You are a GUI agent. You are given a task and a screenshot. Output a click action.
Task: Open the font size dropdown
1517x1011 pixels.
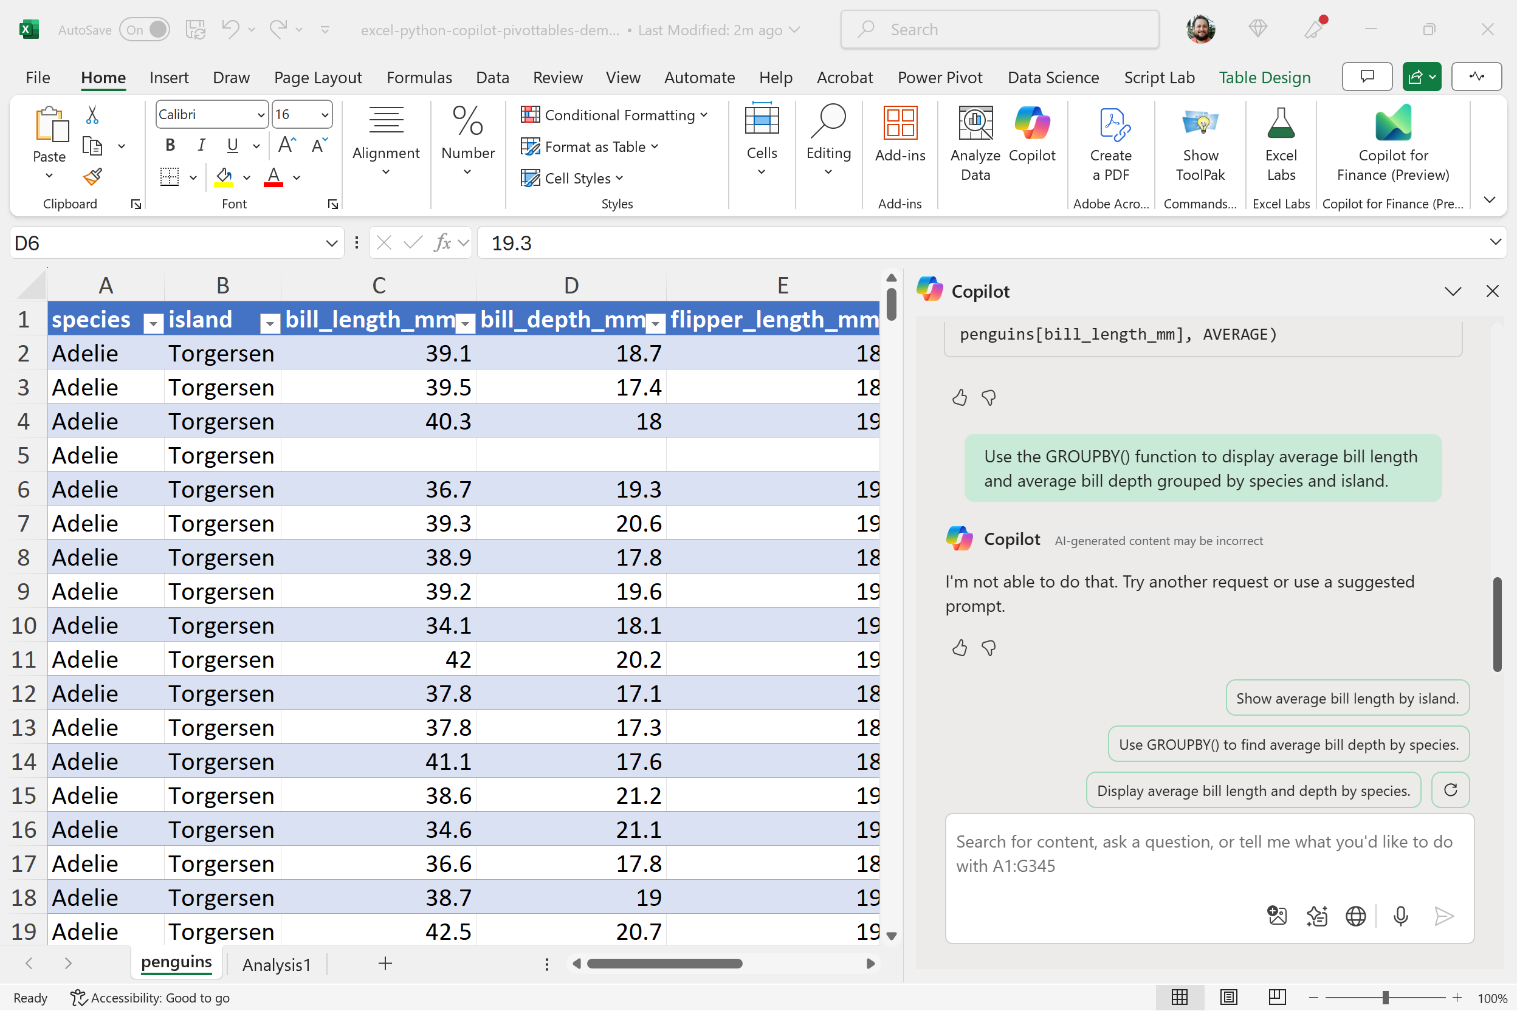pyautogui.click(x=325, y=115)
